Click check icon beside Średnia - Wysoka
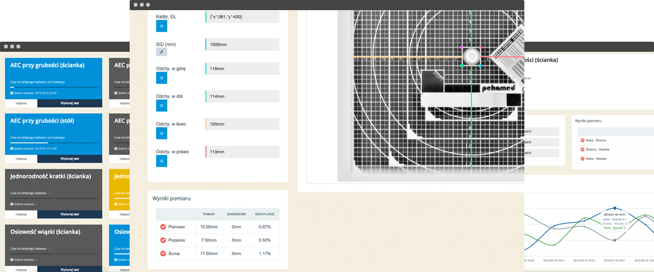The height and width of the screenshot is (272, 654). coord(581,149)
